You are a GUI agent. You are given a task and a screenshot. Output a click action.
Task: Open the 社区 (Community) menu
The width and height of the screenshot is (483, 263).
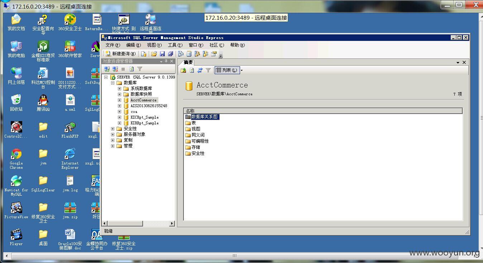coord(216,45)
